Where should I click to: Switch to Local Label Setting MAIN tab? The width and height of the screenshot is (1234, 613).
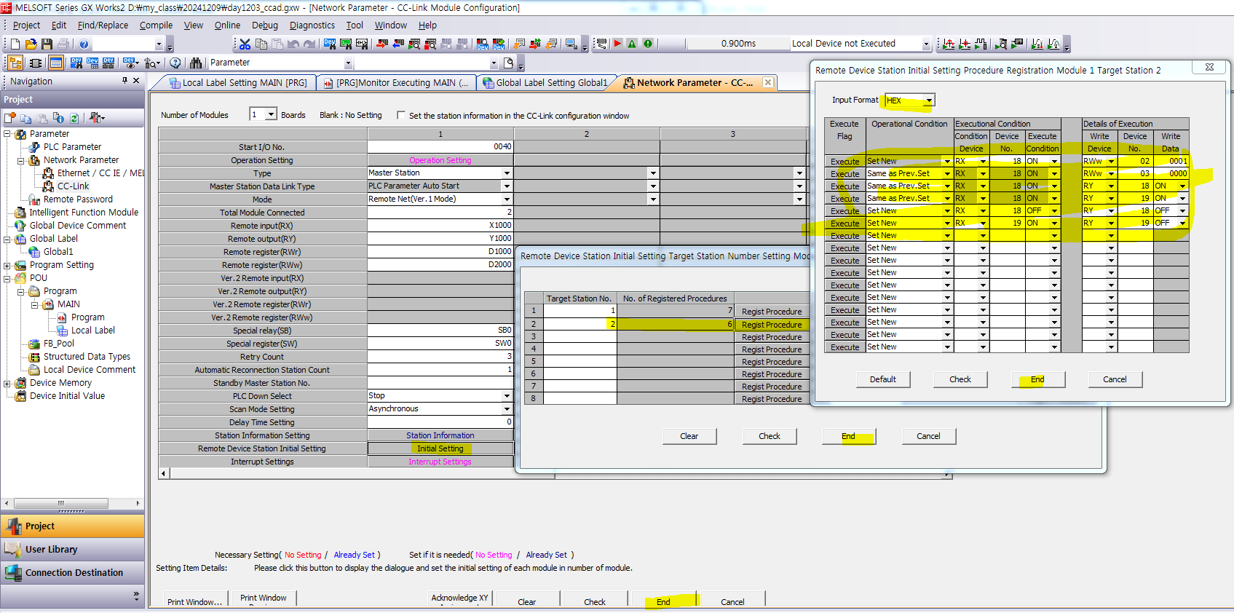(238, 83)
